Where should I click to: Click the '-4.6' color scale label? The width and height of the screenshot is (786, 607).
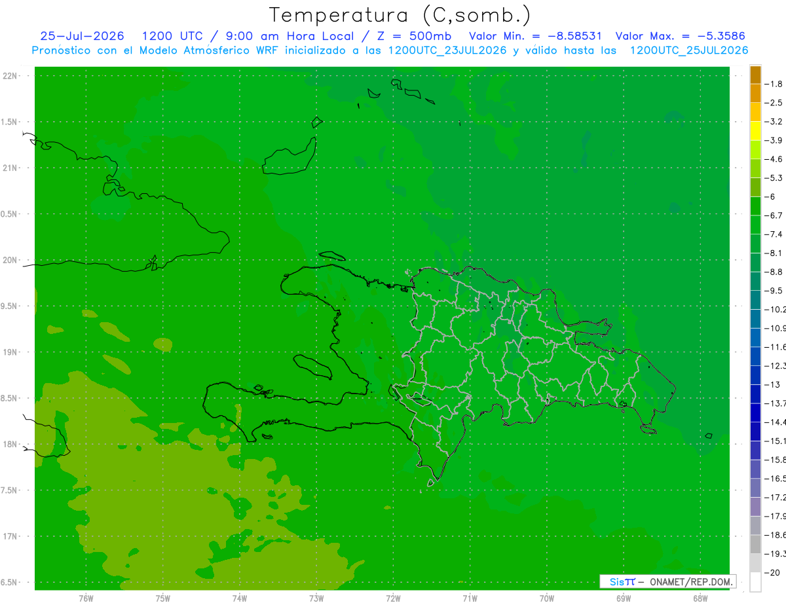point(774,159)
